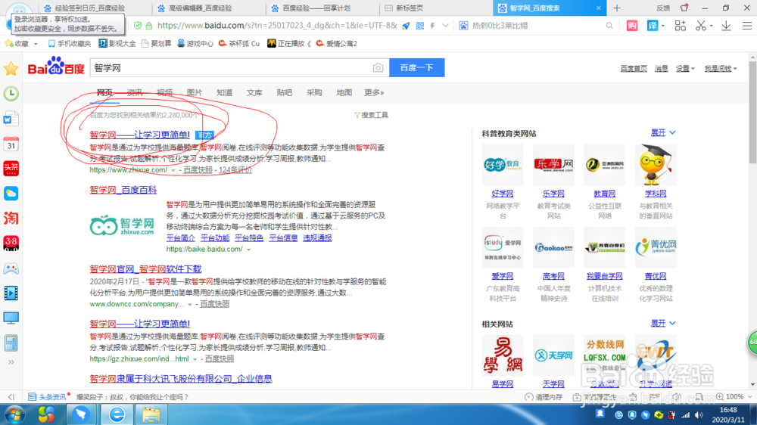Open the 搜索工具 filter link
Screen dimensions: 757x425
tap(371, 115)
